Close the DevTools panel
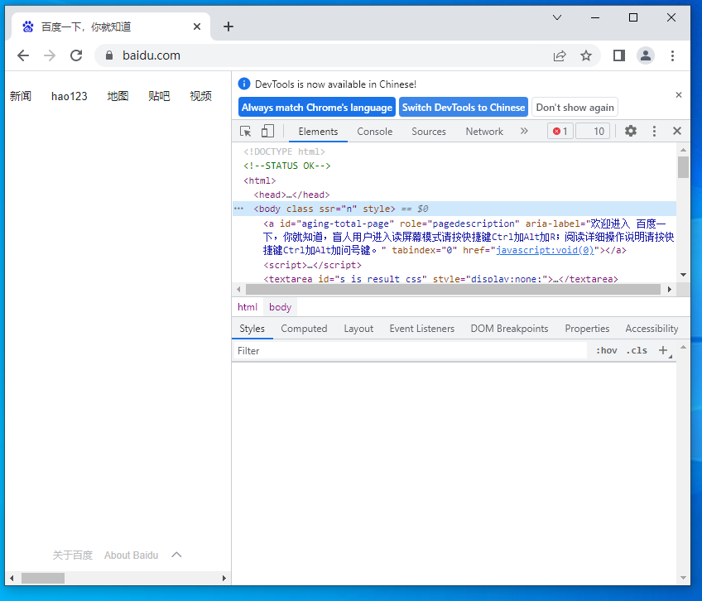Viewport: 702px width, 601px height. [x=677, y=131]
